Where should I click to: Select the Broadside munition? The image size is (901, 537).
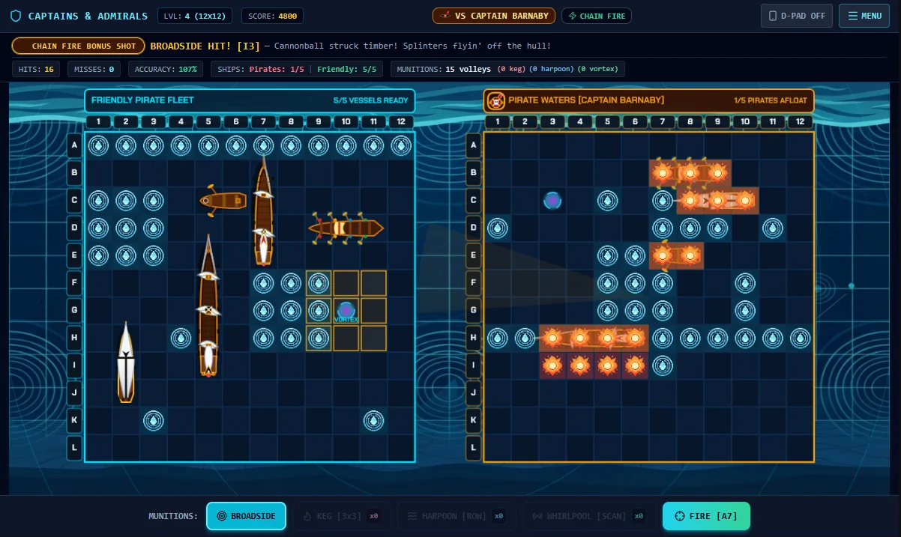(x=246, y=516)
